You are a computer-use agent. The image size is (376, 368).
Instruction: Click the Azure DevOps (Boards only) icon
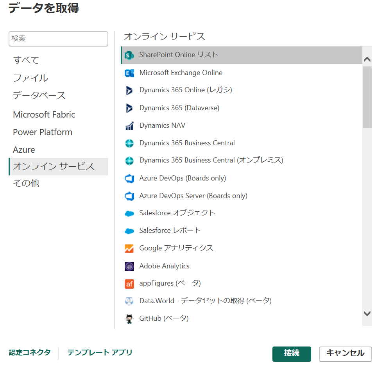129,179
